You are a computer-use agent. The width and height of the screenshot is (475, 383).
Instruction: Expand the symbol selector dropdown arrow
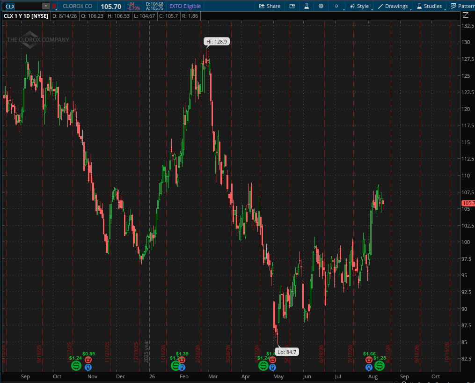point(46,7)
